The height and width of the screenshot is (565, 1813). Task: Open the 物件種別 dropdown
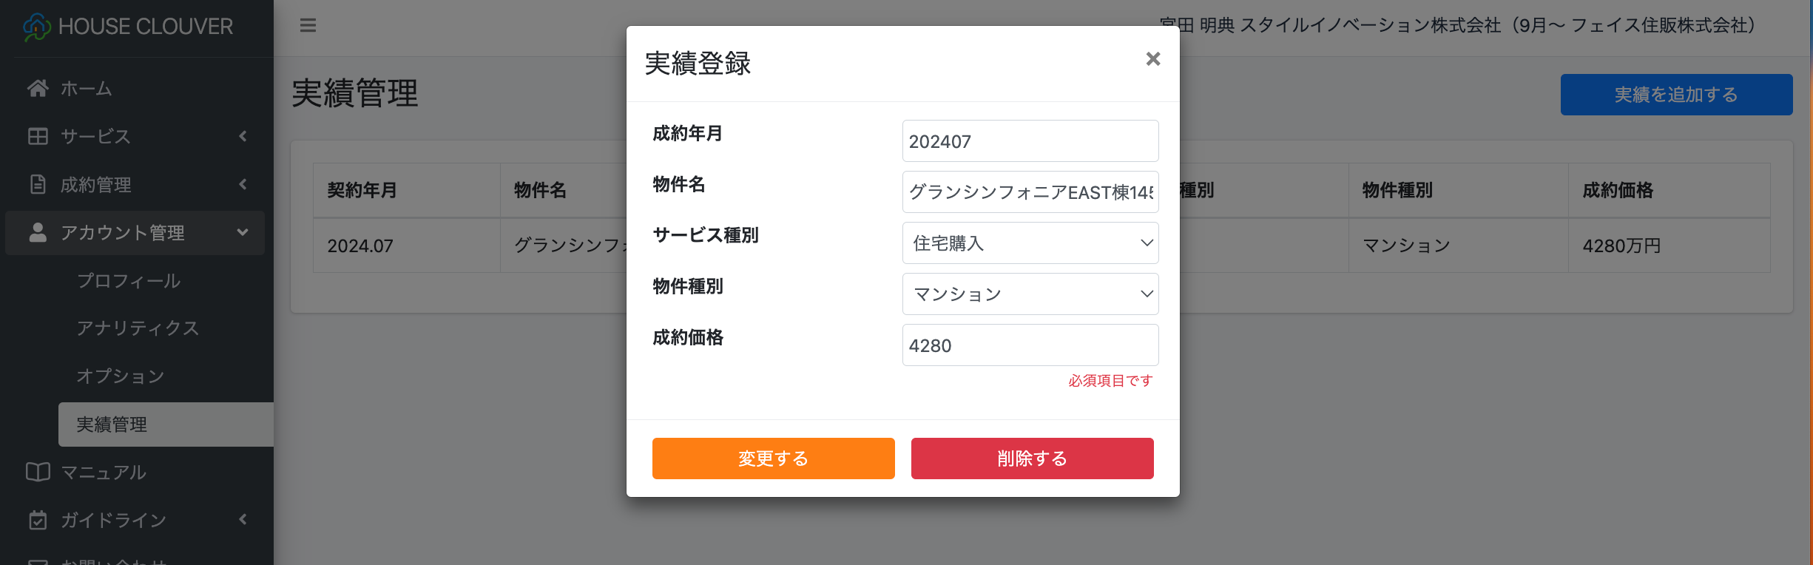pos(1030,294)
